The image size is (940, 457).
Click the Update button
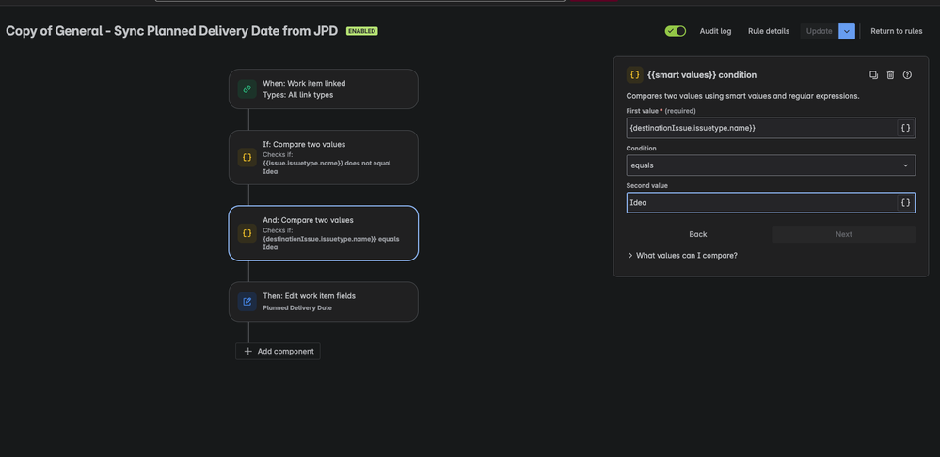[819, 31]
